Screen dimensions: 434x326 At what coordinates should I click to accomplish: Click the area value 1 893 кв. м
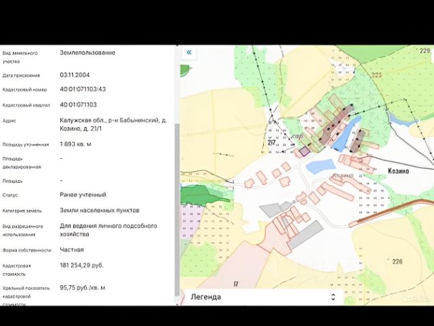(75, 144)
